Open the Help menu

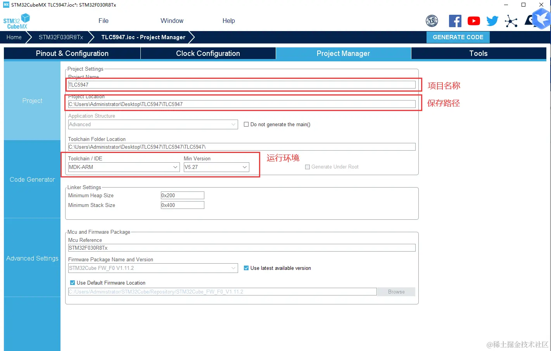(229, 21)
